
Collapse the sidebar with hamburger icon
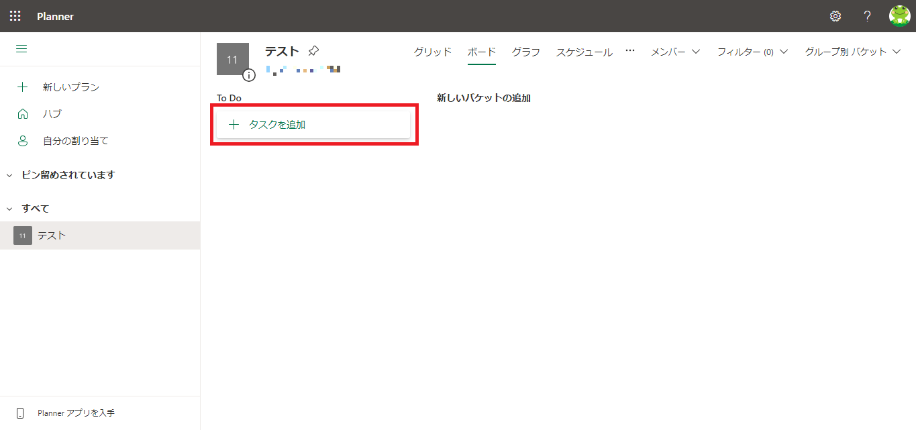(21, 49)
